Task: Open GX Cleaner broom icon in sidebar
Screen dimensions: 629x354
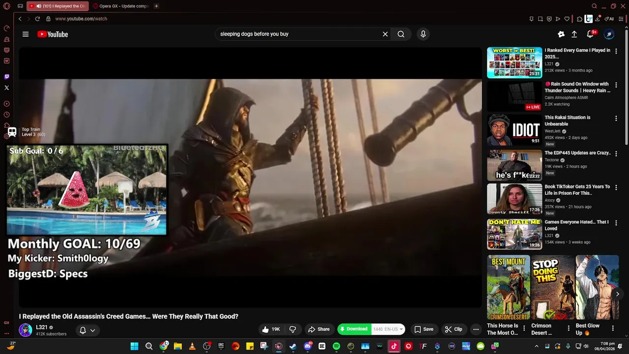Action: point(6,39)
